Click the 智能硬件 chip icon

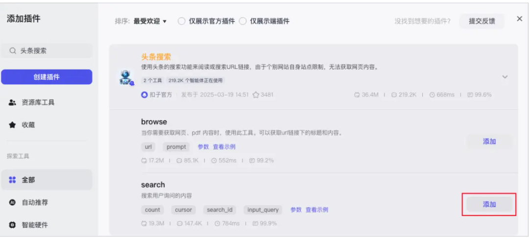tap(12, 225)
